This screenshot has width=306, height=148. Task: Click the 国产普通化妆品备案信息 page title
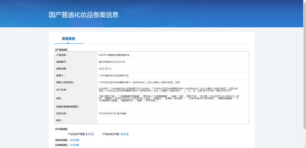(83, 15)
